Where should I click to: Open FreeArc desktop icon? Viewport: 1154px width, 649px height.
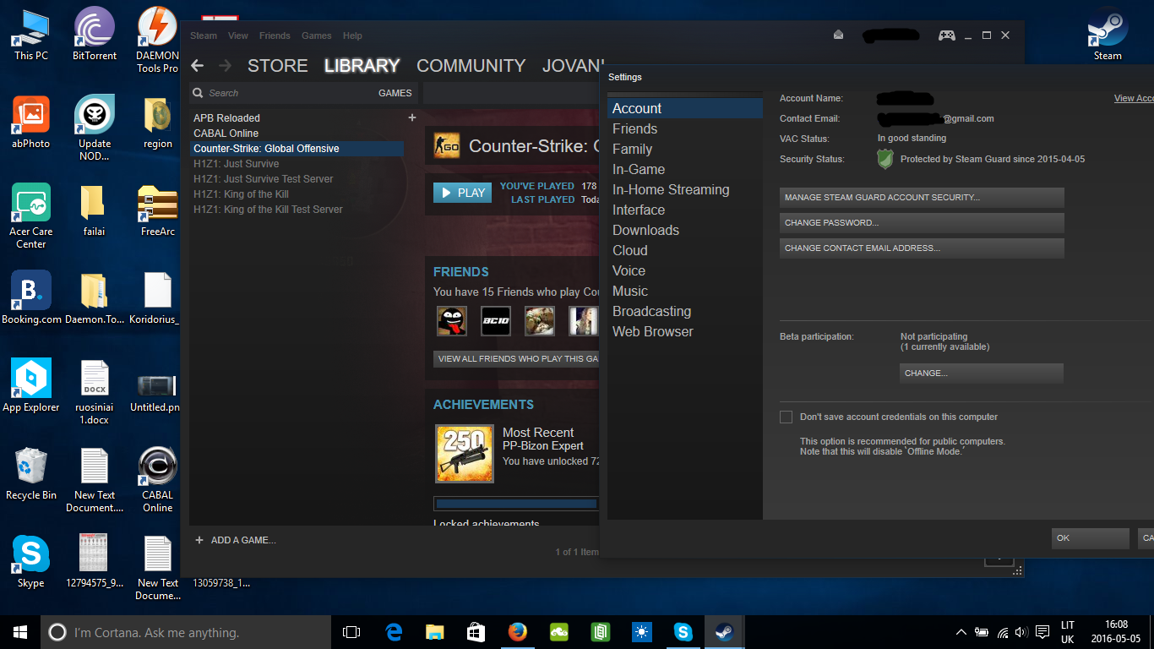tap(158, 210)
